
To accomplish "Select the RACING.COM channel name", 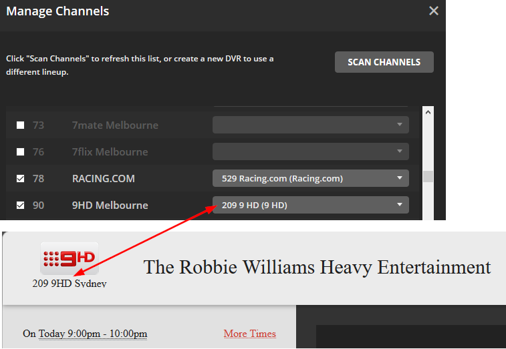I will coord(103,179).
